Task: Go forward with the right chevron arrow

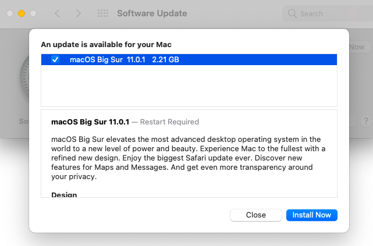Action: (x=78, y=13)
